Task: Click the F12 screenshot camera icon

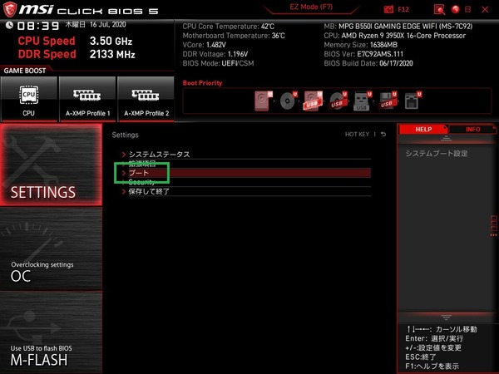Action: [x=389, y=8]
